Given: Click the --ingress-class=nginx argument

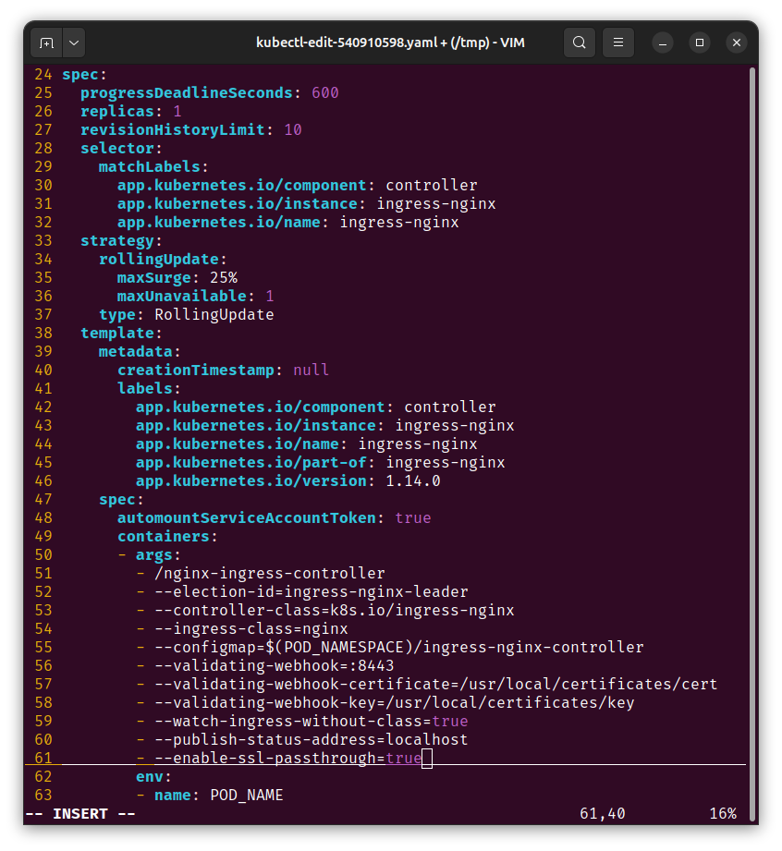Looking at the screenshot, I should [250, 628].
